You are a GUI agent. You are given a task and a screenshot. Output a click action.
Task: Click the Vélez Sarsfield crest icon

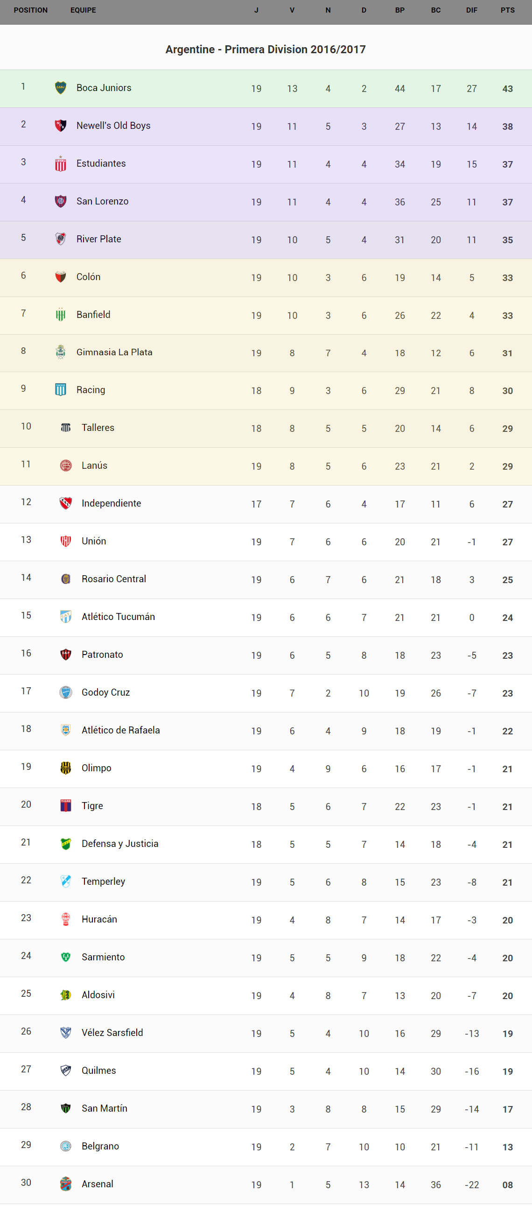66,1032
